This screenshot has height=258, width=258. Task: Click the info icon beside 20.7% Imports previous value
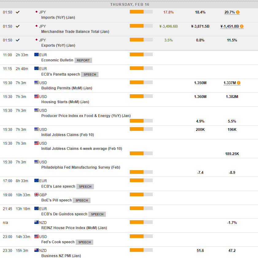click(x=238, y=12)
